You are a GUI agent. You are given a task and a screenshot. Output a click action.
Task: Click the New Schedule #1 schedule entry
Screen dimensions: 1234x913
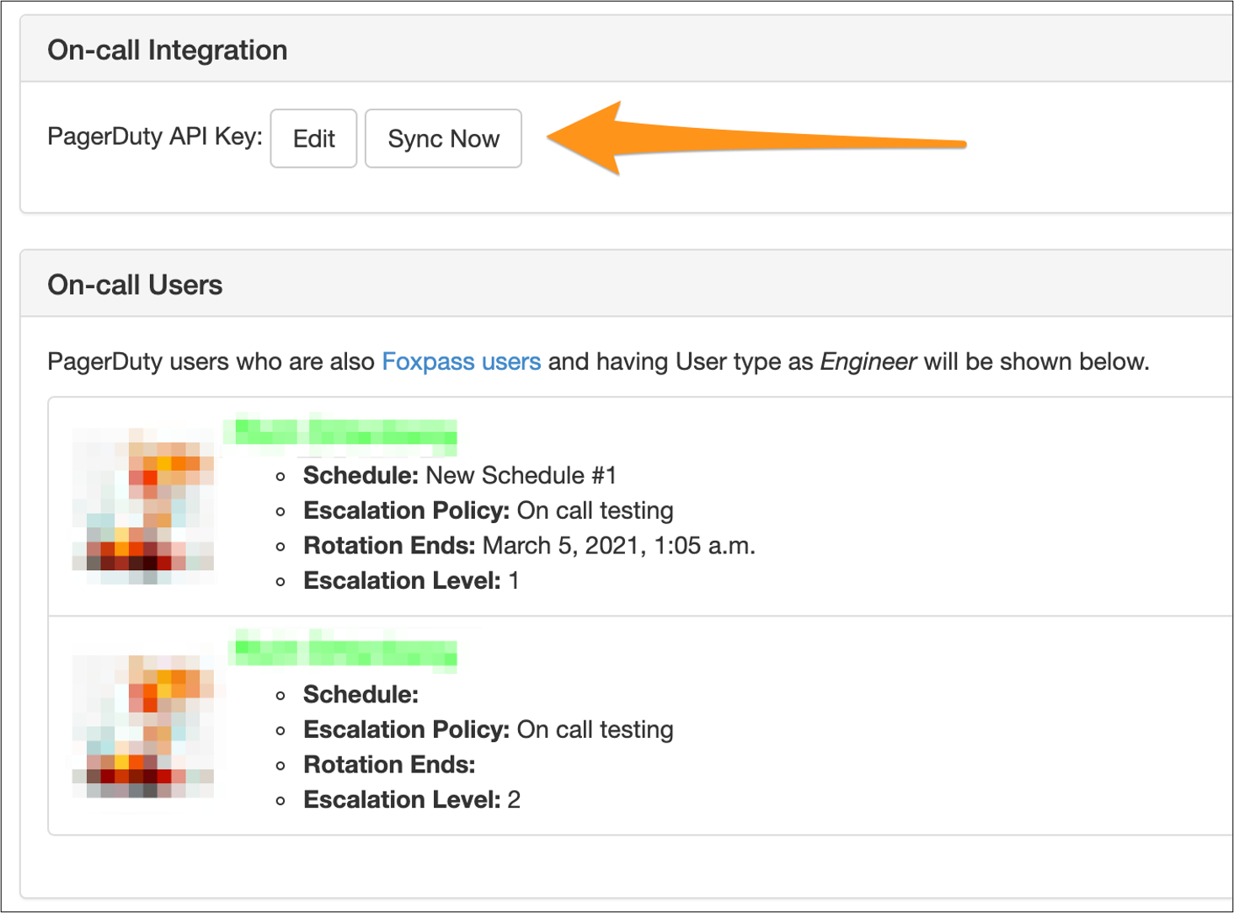click(521, 476)
